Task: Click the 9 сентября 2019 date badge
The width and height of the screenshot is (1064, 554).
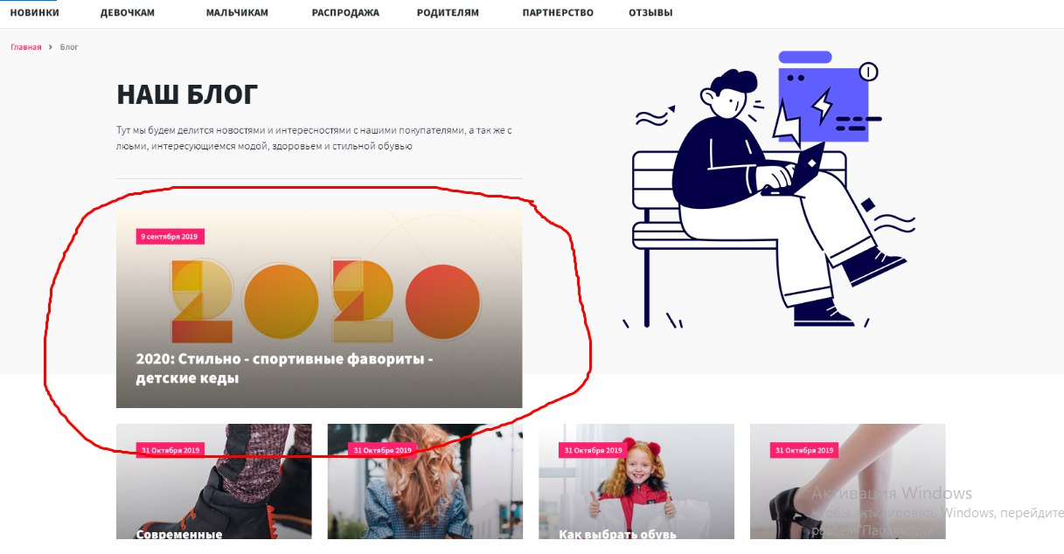Action: tap(170, 237)
